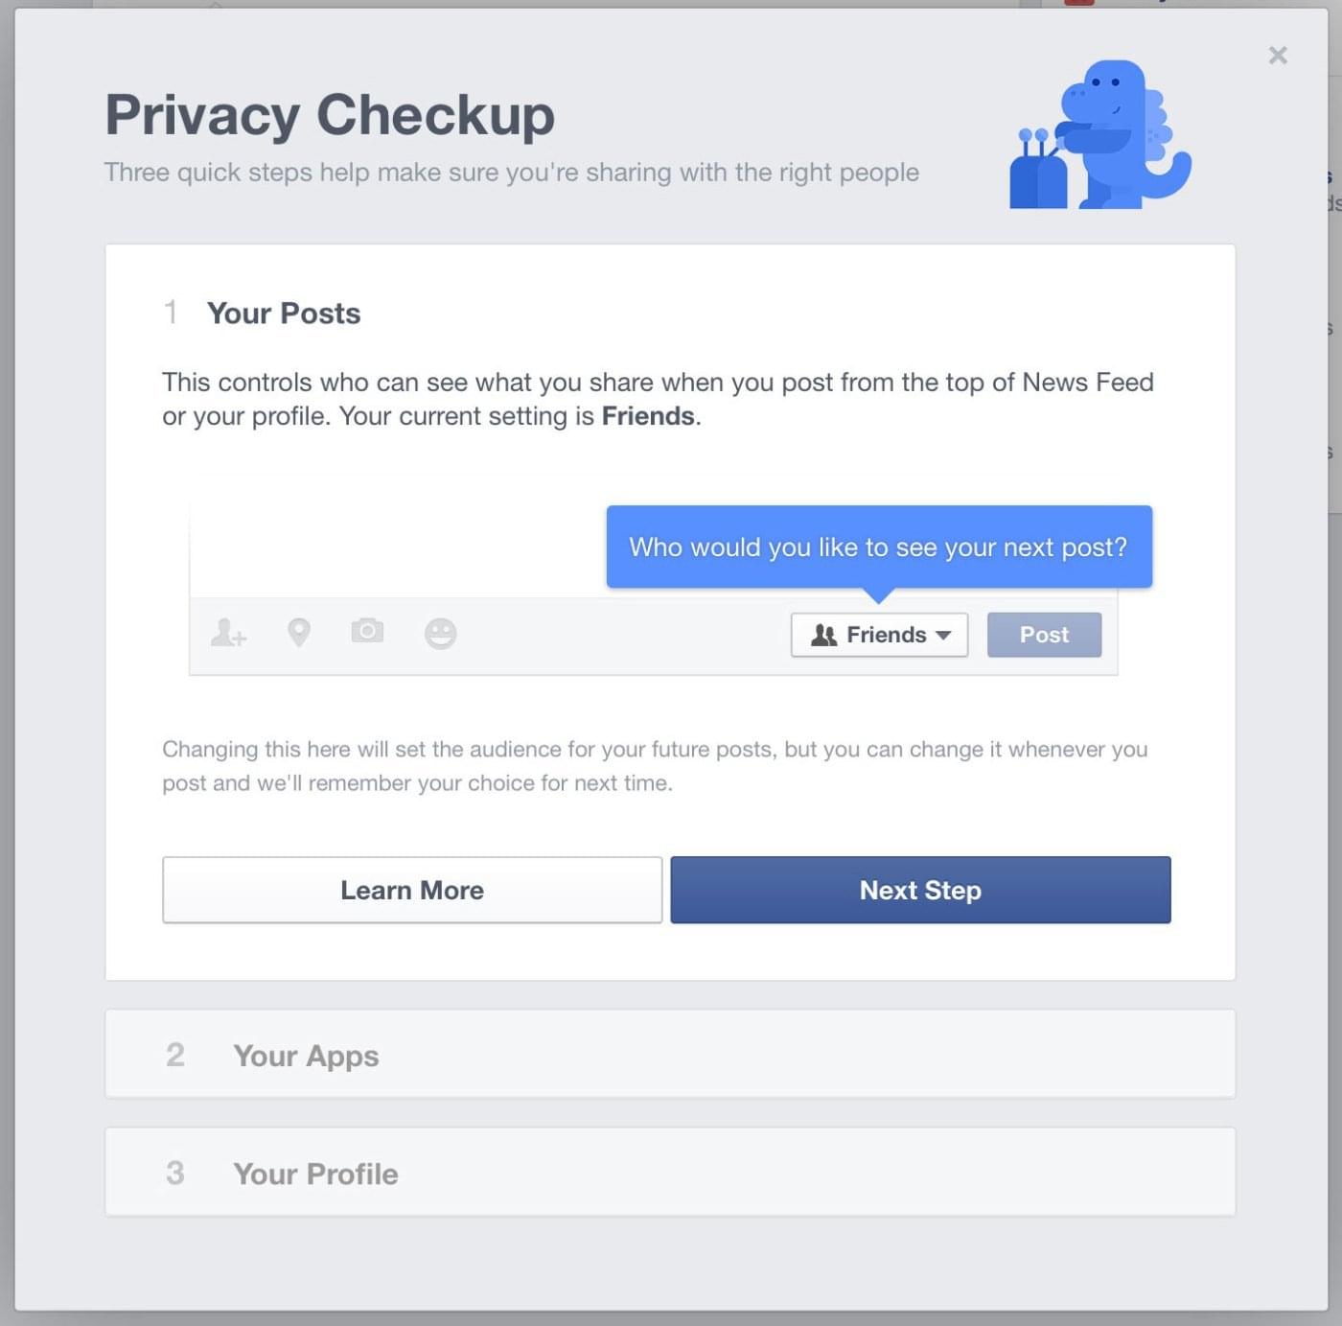Viewport: 1342px width, 1326px height.
Task: Click step number 2 label
Action: (175, 1055)
